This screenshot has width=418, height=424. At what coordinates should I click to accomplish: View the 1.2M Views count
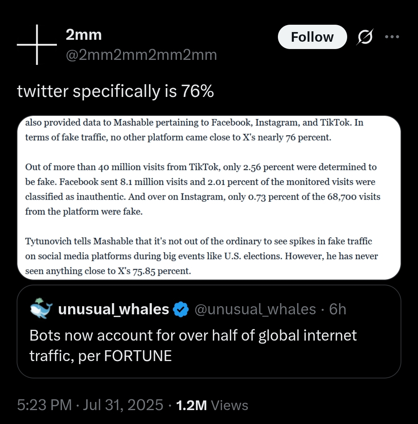click(x=212, y=405)
